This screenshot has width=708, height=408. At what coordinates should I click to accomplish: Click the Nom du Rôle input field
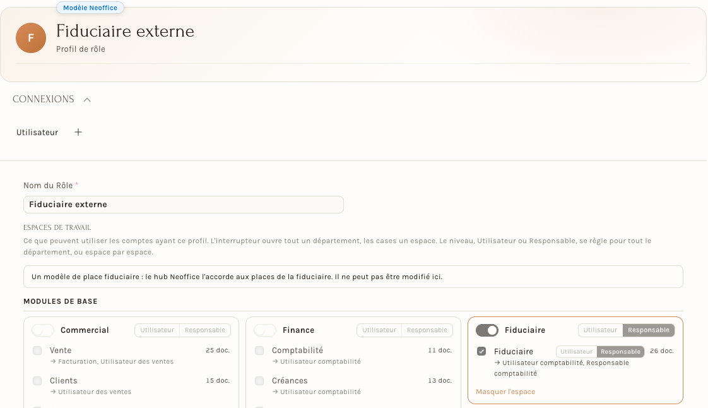pos(184,205)
